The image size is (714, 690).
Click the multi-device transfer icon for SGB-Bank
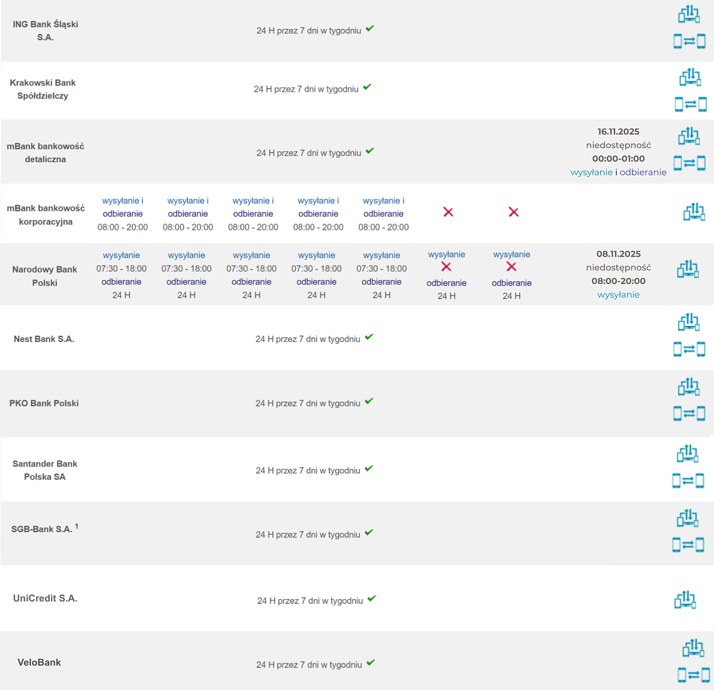click(x=688, y=519)
